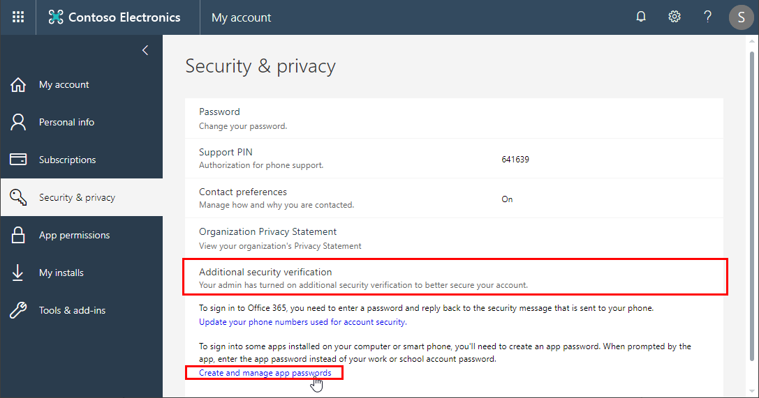This screenshot has width=759, height=398.
Task: Click the notifications bell icon
Action: tap(641, 17)
